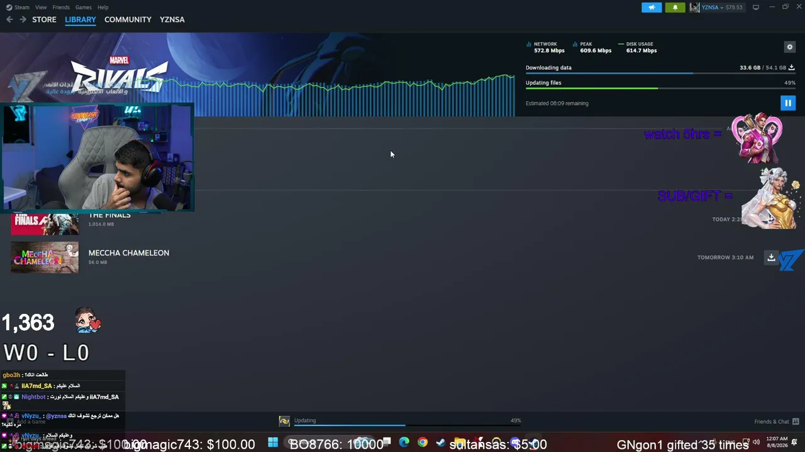The width and height of the screenshot is (805, 452).
Task: Open the Windows Start menu
Action: [x=273, y=443]
